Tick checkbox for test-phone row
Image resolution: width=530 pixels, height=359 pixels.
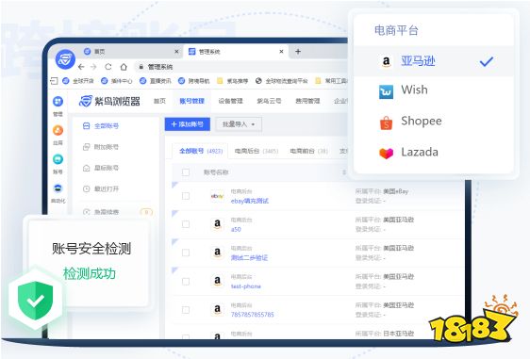point(186,281)
